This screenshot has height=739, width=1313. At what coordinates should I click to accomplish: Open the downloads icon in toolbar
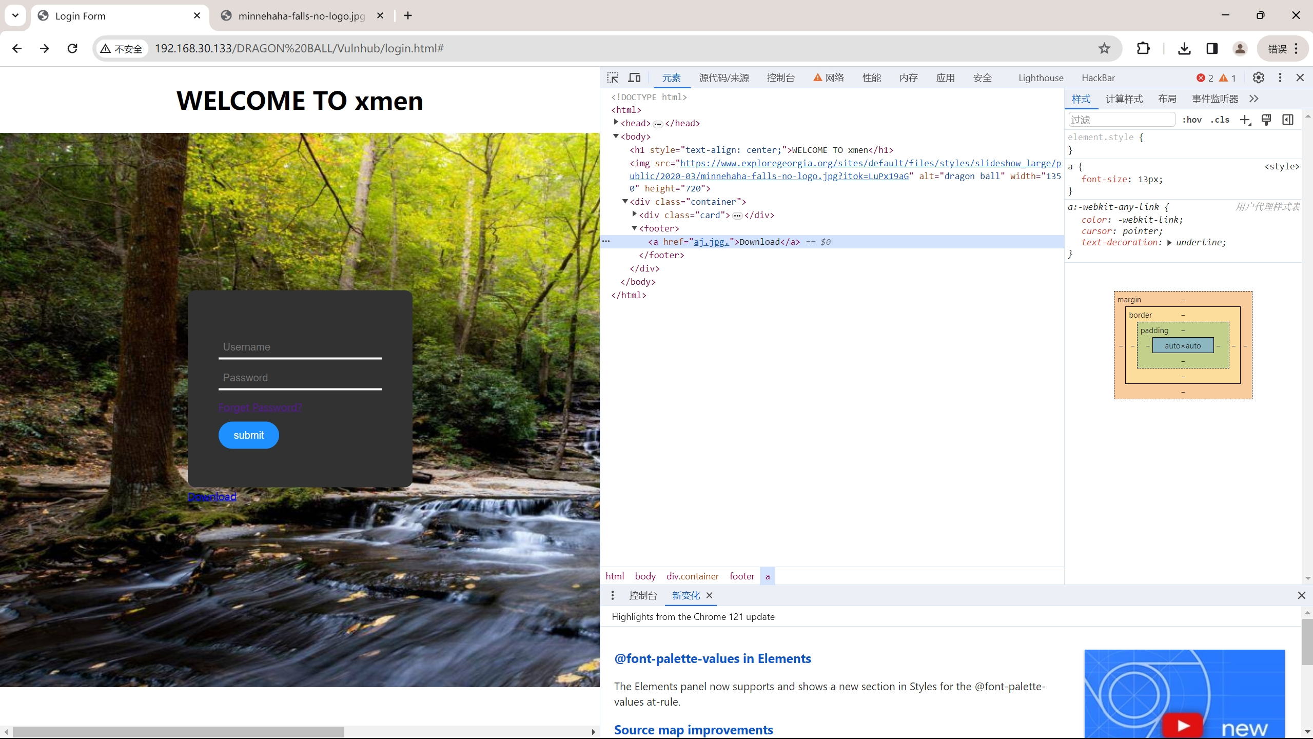coord(1184,48)
